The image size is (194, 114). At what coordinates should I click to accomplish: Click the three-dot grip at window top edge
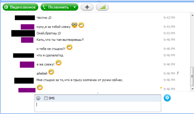click(x=99, y=1)
